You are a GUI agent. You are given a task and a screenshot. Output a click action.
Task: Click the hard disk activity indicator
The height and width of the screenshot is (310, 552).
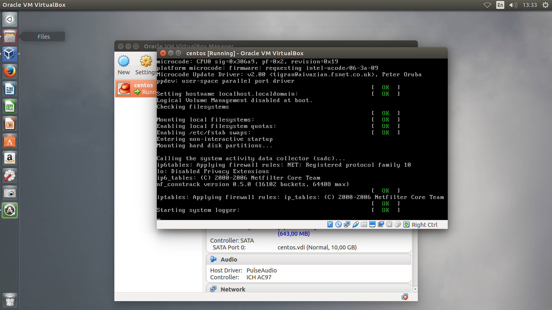[x=330, y=224]
